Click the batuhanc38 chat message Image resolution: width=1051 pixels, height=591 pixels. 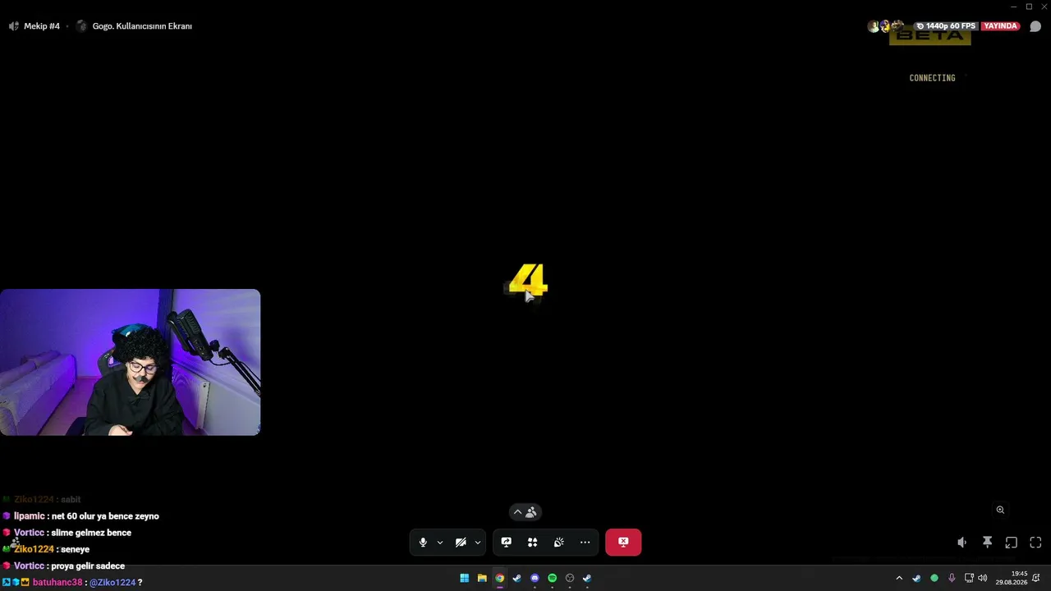[72, 583]
